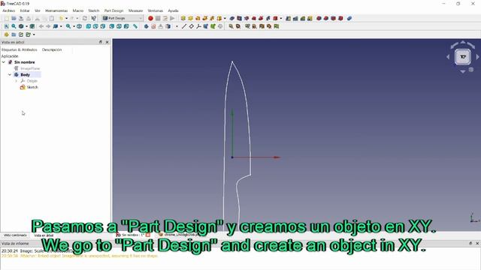Open the Part Design menu
Viewport: 481px width, 270px height.
(113, 10)
